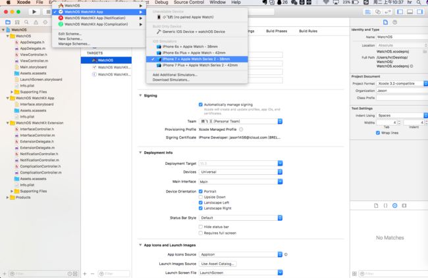This screenshot has width=428, height=278.
Task: Open the find navigator magnifier icon
Action: [x=26, y=22]
